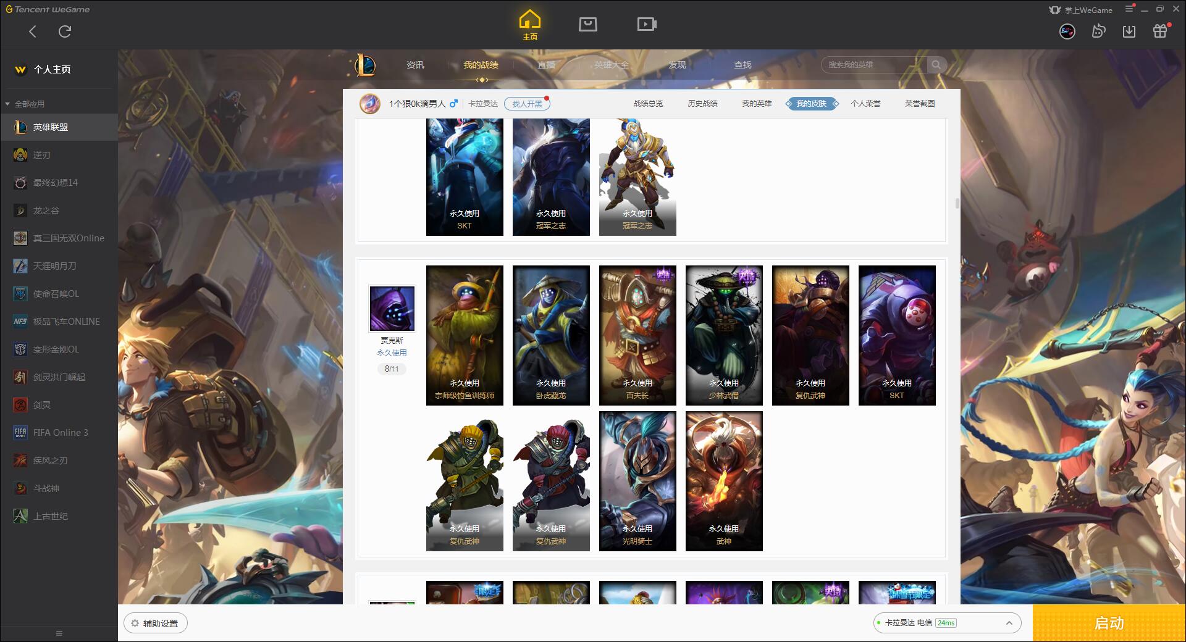Screen dimensions: 1186x642
Task: Select 天涯明月刀 in the game list
Action: tap(59, 266)
